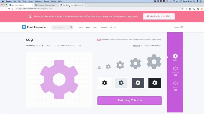
Task: Copy the f013 unicode value
Action: coord(48,46)
